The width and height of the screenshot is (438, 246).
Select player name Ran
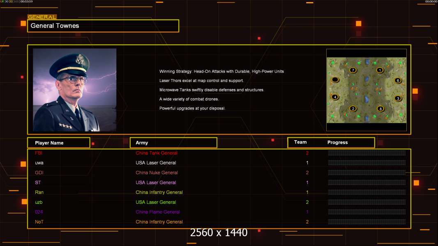[x=39, y=192]
